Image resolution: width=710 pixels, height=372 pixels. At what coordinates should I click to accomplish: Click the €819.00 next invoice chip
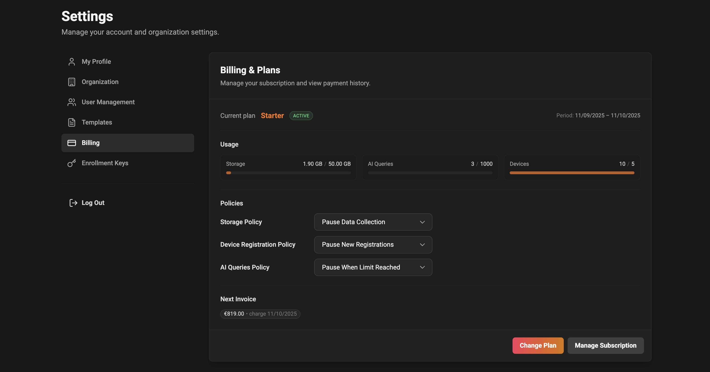(260, 314)
